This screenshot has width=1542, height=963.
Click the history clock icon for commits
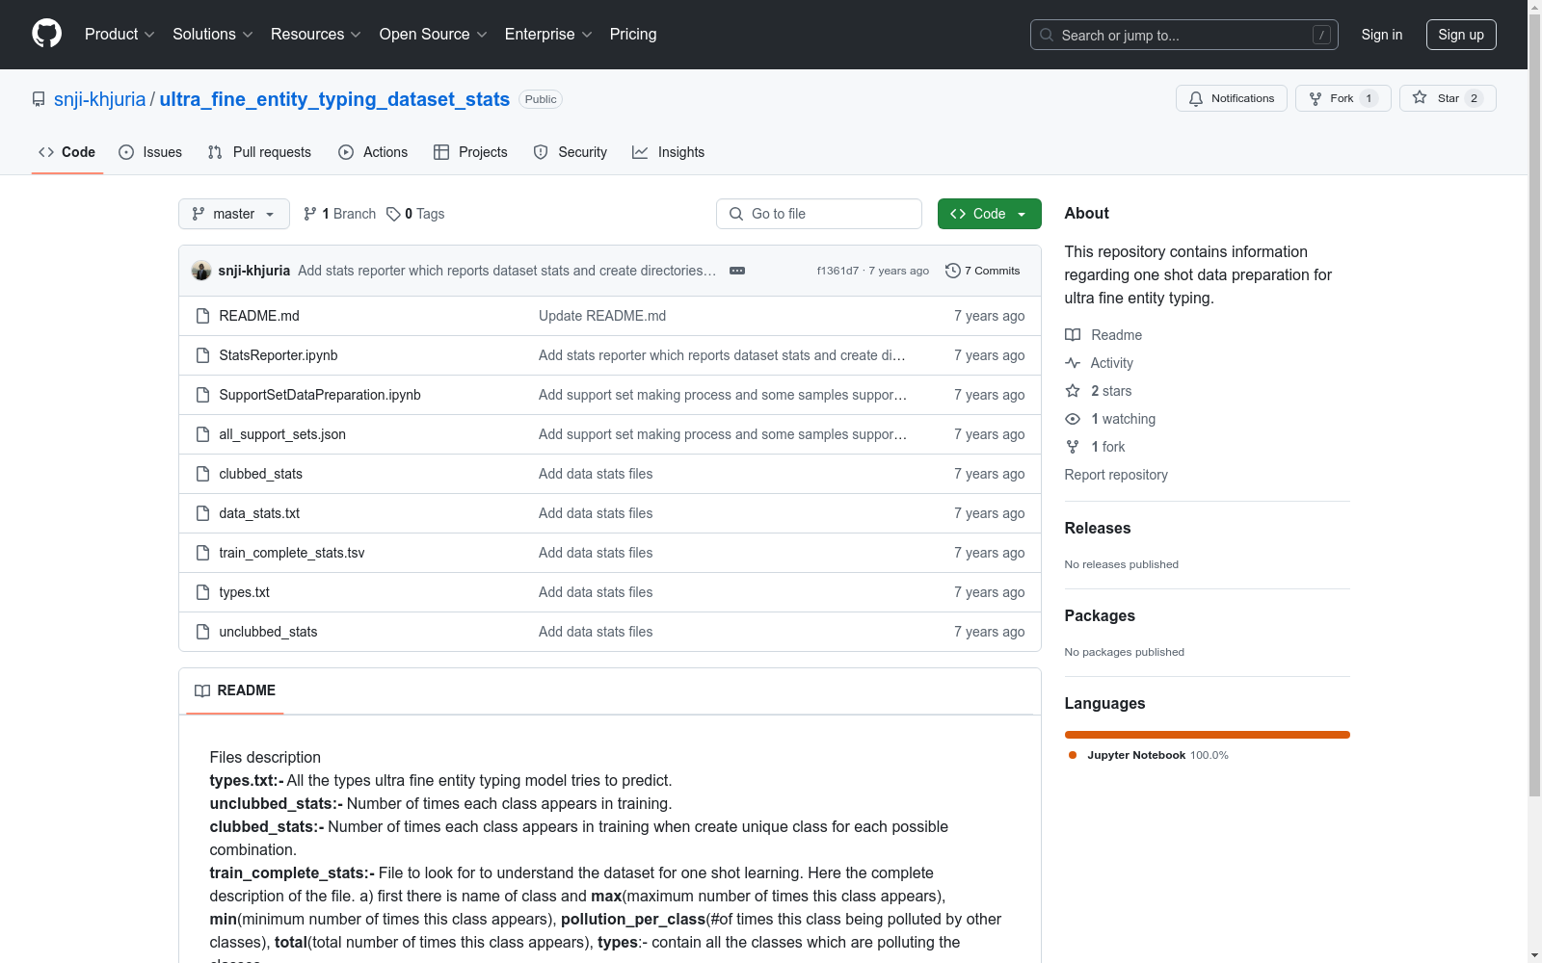[953, 271]
